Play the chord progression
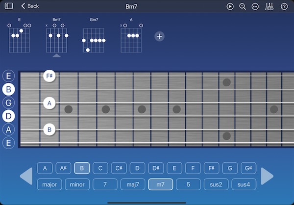This screenshot has height=205, width=294. (x=230, y=6)
